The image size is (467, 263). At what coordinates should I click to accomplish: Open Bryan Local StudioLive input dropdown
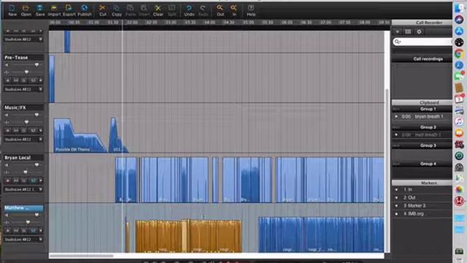tap(23, 189)
